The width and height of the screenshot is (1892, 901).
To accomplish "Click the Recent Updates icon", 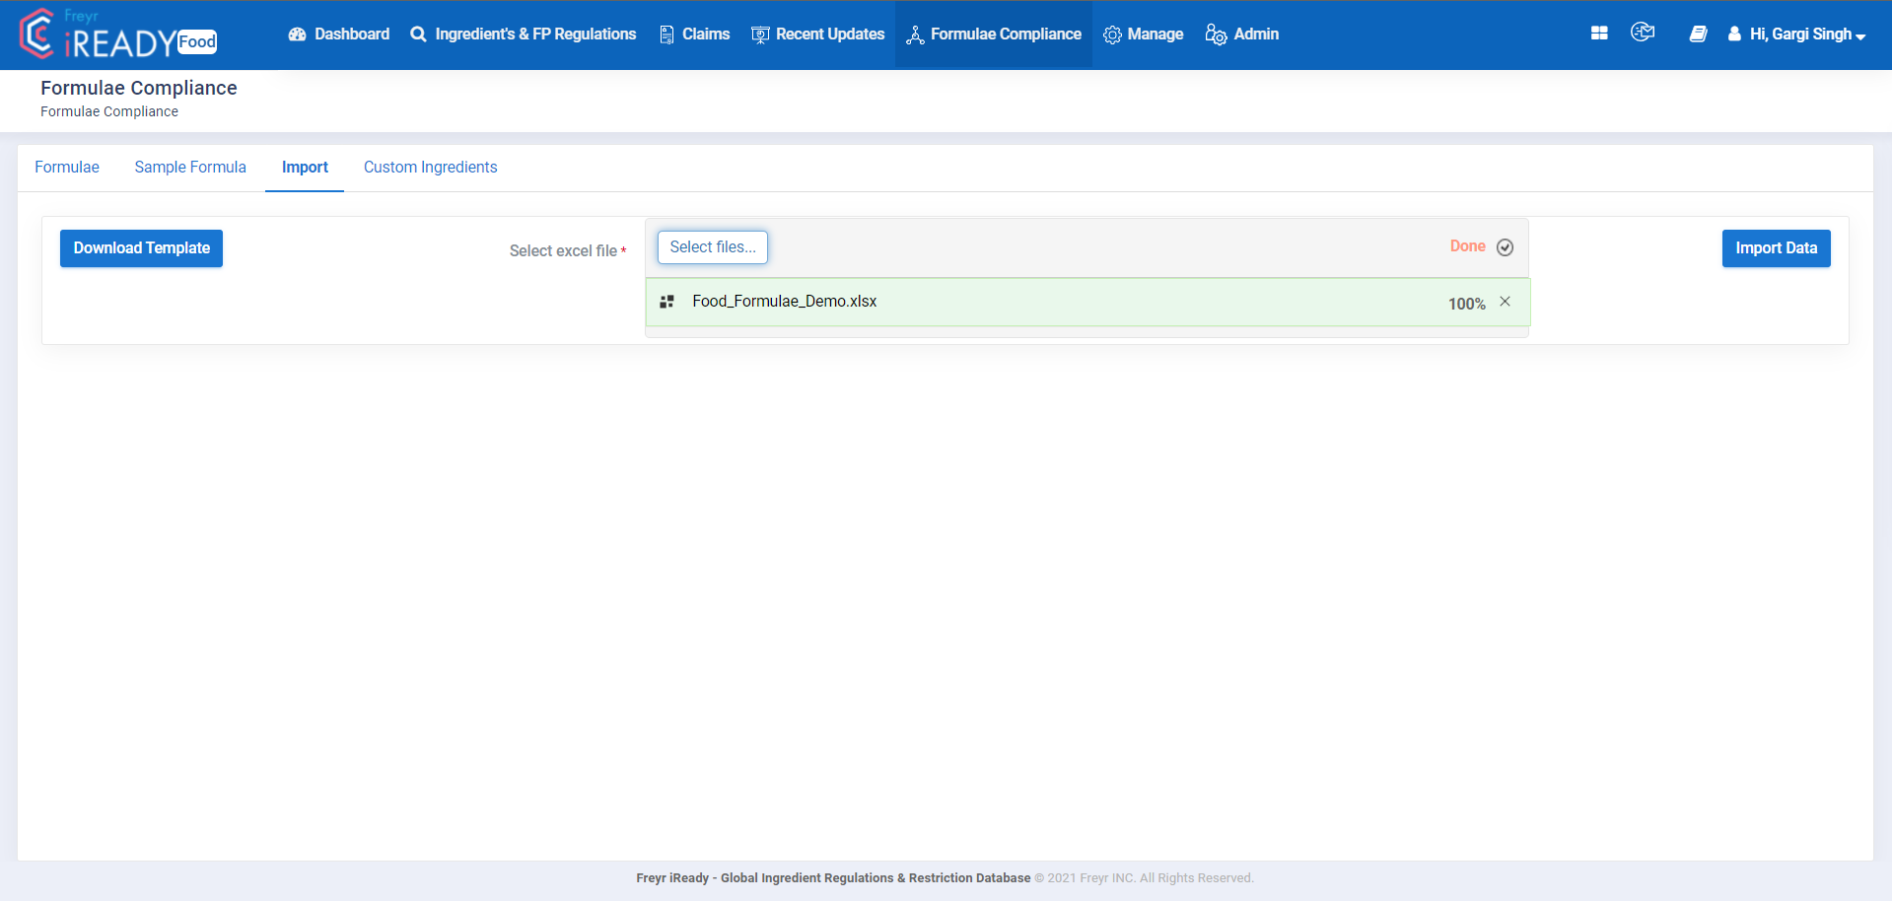I will 759,34.
